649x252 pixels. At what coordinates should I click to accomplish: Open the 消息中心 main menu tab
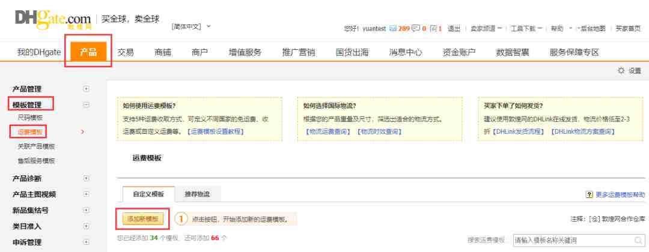406,52
